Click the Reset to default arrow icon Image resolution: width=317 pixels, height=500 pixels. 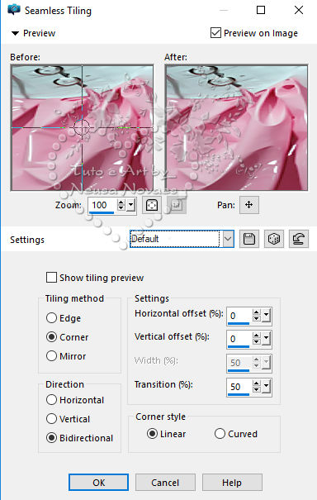[299, 239]
